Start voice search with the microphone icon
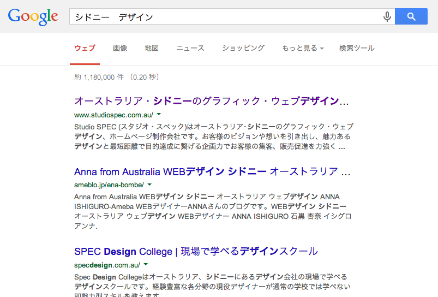 point(387,17)
